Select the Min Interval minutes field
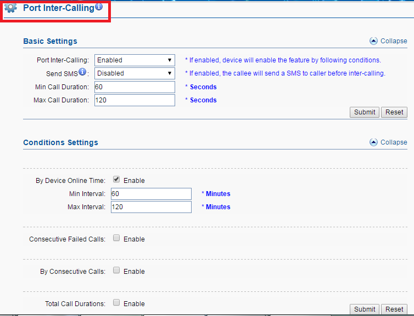The height and width of the screenshot is (316, 414). click(151, 194)
